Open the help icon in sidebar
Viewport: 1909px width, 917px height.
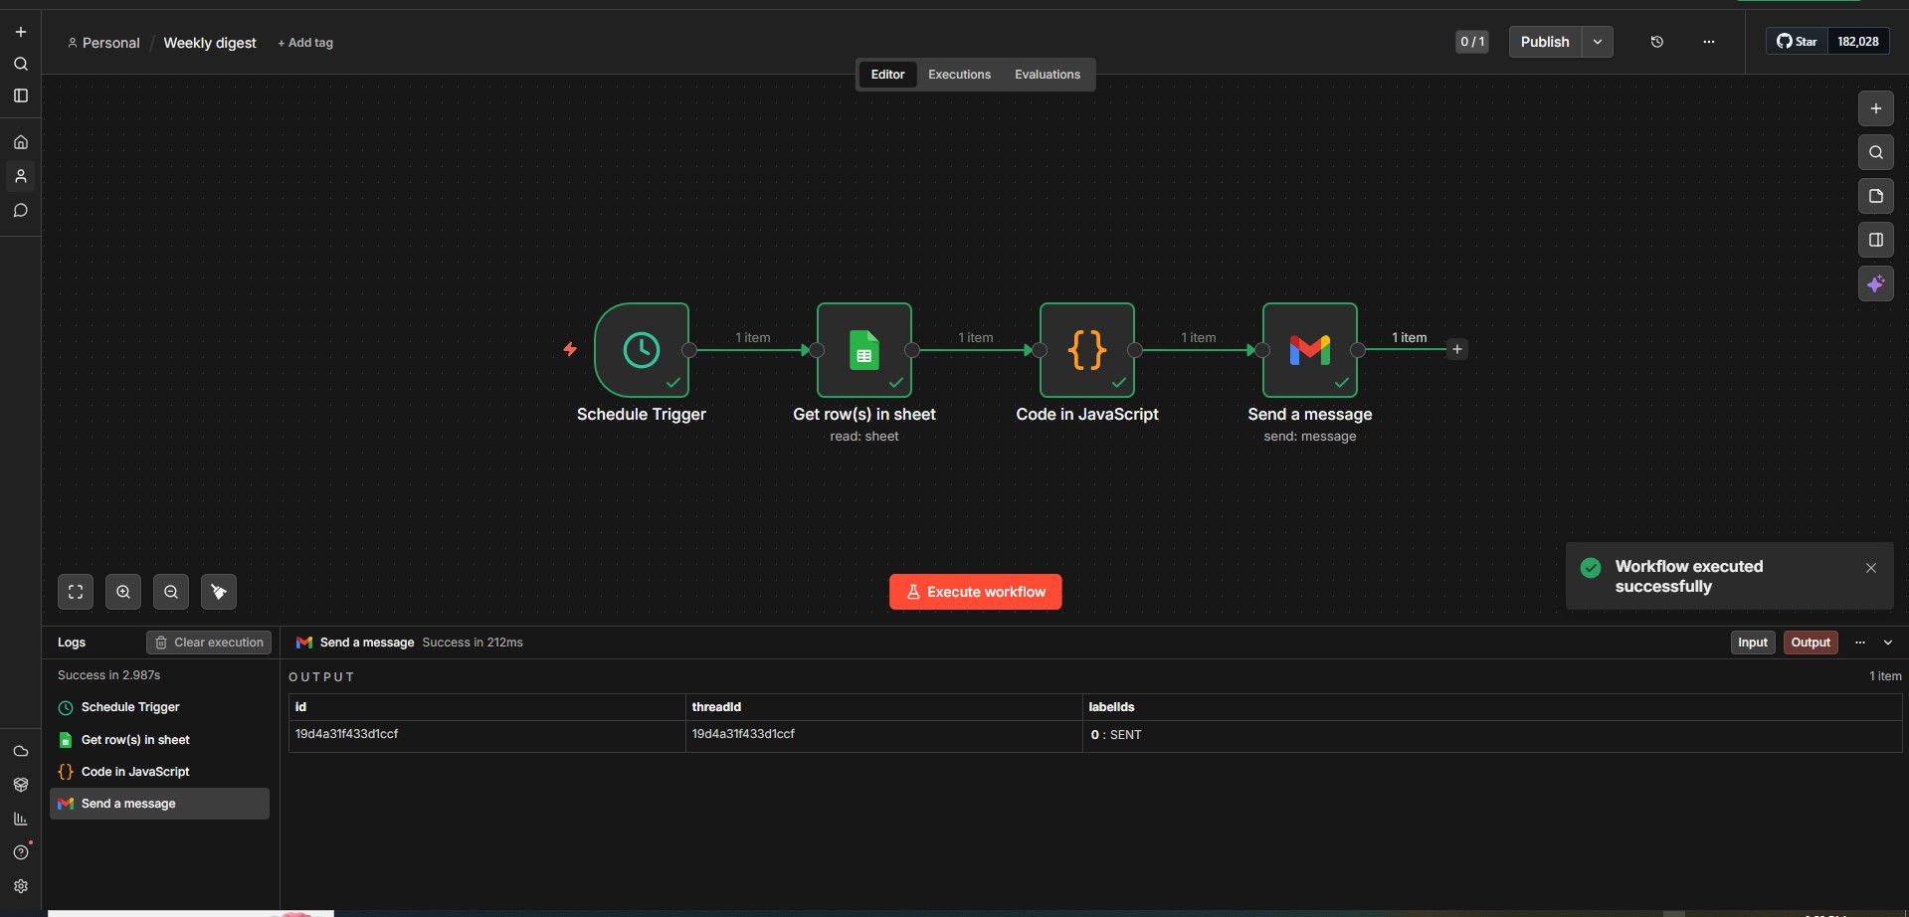coord(21,852)
